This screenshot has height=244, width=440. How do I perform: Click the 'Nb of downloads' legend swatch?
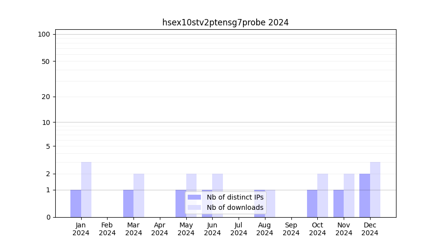(194, 207)
